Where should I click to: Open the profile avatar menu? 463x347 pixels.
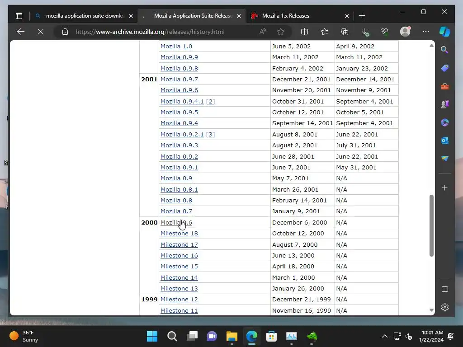pos(405,31)
